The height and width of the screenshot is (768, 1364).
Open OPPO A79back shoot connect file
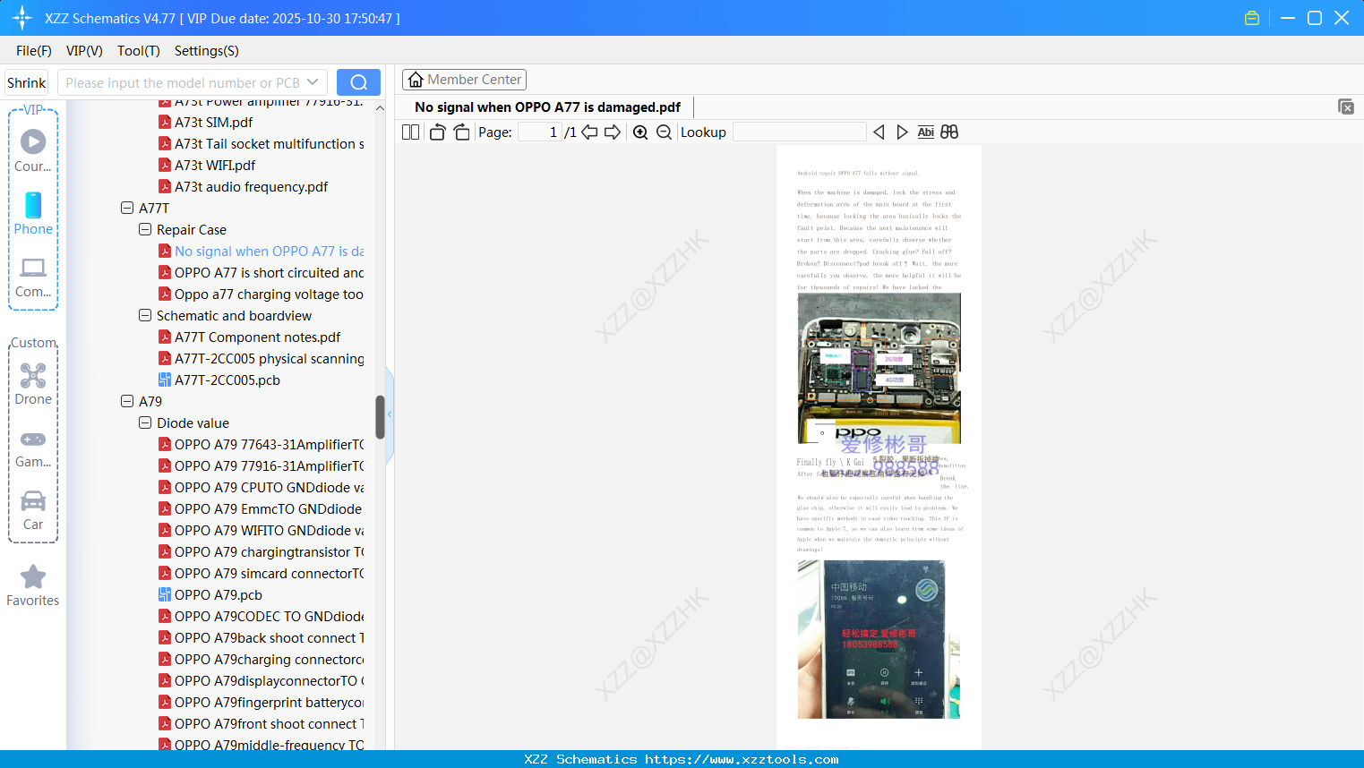point(270,637)
